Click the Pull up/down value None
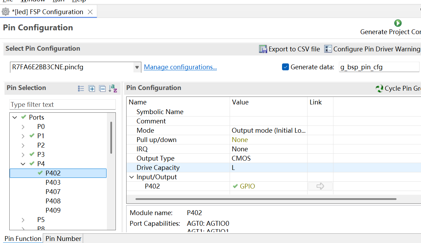This screenshot has height=243, width=421. click(269, 140)
